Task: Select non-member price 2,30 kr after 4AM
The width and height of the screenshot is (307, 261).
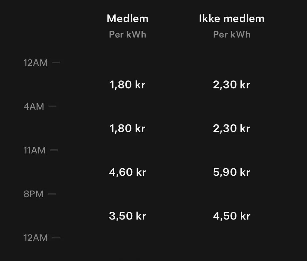Action: pos(232,128)
